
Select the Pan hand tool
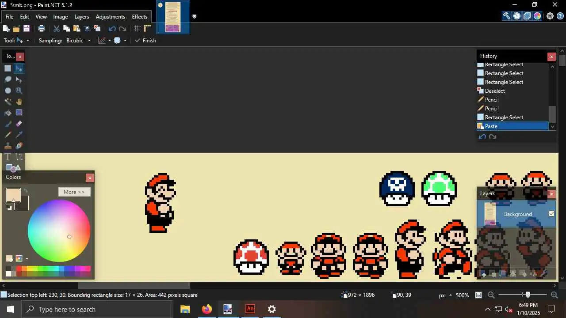coord(19,101)
